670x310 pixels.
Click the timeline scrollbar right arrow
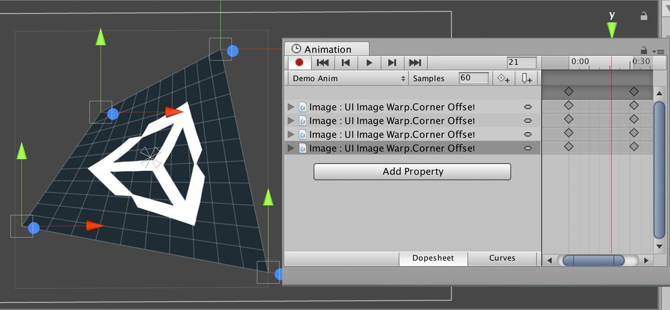tap(645, 260)
